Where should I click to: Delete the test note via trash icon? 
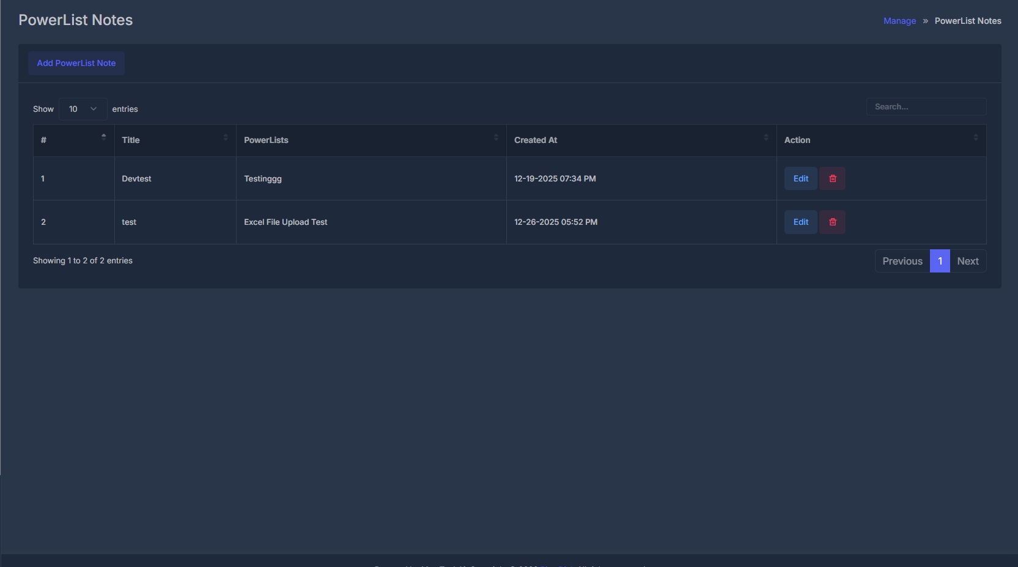click(832, 222)
